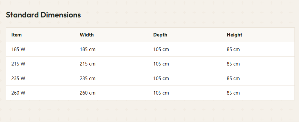This screenshot has height=122, width=299.
Task: Click the 105 cm depth for 260 W
Action: click(x=161, y=93)
